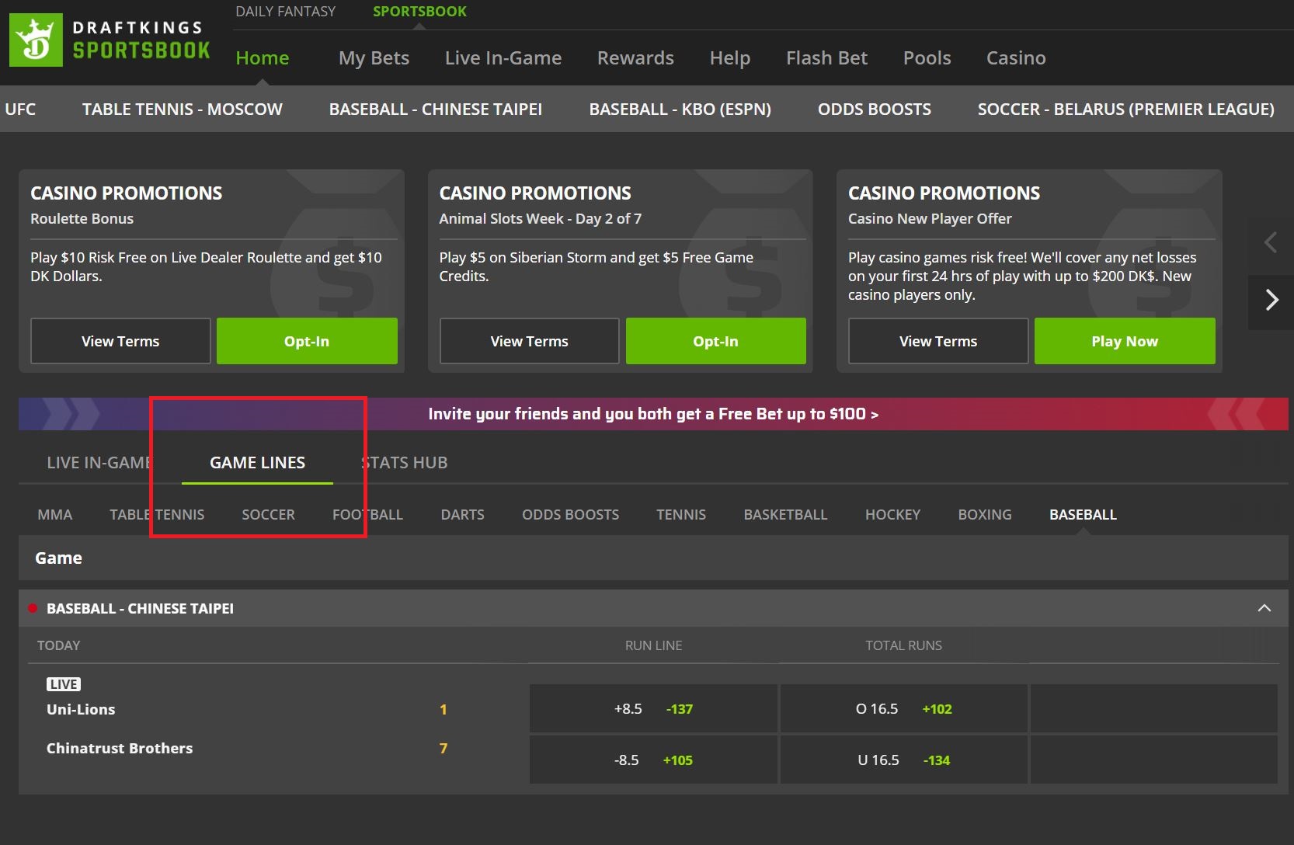
Task: View Terms for Casino New Player Offer
Action: pos(938,341)
